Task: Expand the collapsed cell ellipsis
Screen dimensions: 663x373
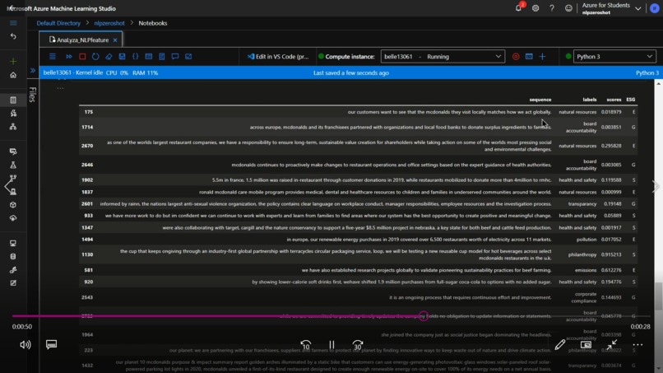Action: 60,87
